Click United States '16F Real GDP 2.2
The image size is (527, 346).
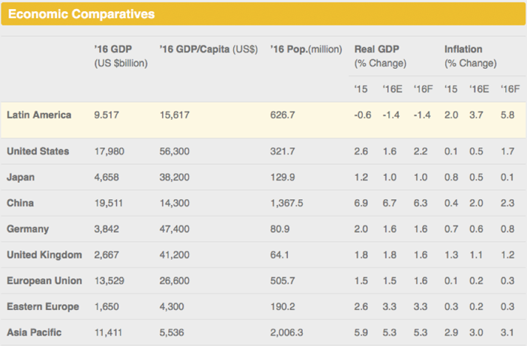tap(421, 151)
